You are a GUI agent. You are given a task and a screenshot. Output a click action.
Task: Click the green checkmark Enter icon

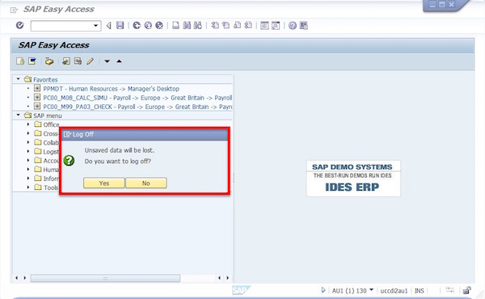pos(19,25)
